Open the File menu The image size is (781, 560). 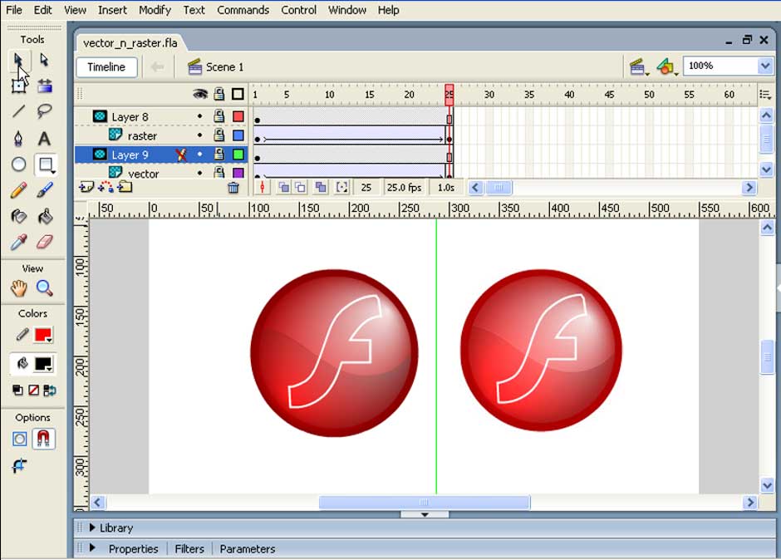(13, 10)
